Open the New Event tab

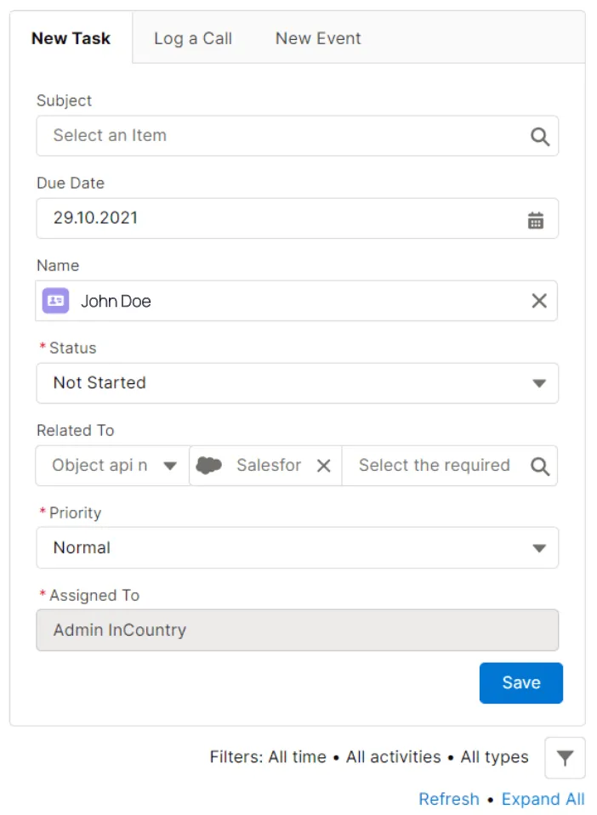click(317, 37)
